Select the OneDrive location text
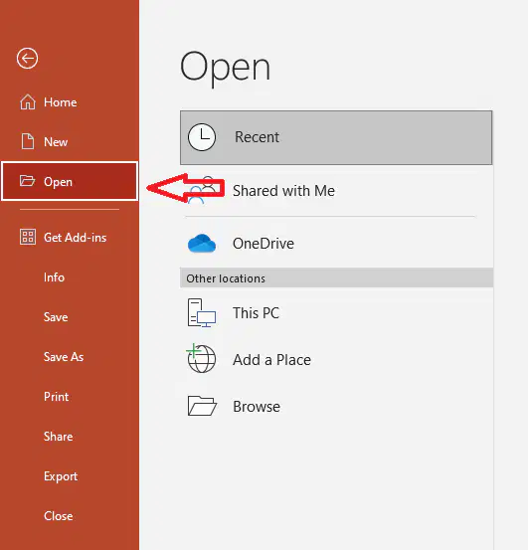Image resolution: width=528 pixels, height=550 pixels. [x=264, y=244]
